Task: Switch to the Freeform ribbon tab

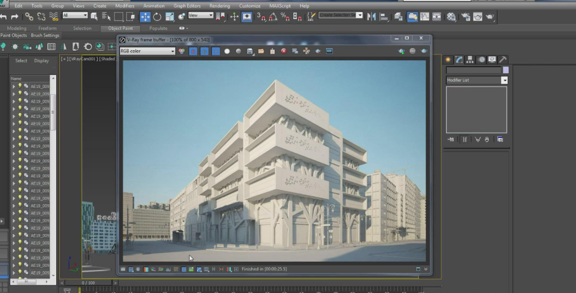Action: (47, 28)
